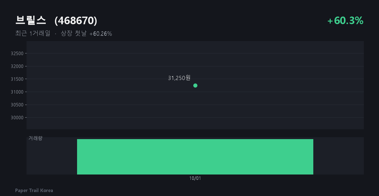Viewport: 379px width, 196px height.
Task: Click the 30000 y-axis tick label
Action: (17, 118)
